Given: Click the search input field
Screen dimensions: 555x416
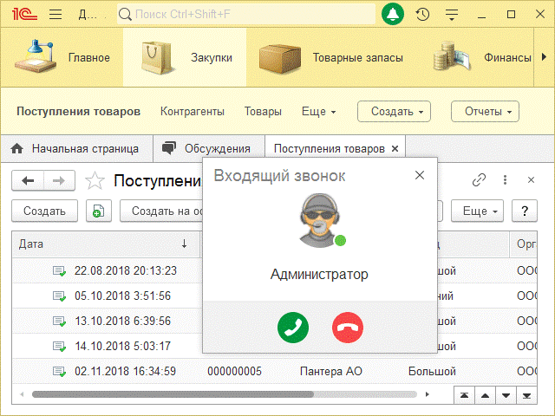Looking at the screenshot, I should pyautogui.click(x=247, y=14).
